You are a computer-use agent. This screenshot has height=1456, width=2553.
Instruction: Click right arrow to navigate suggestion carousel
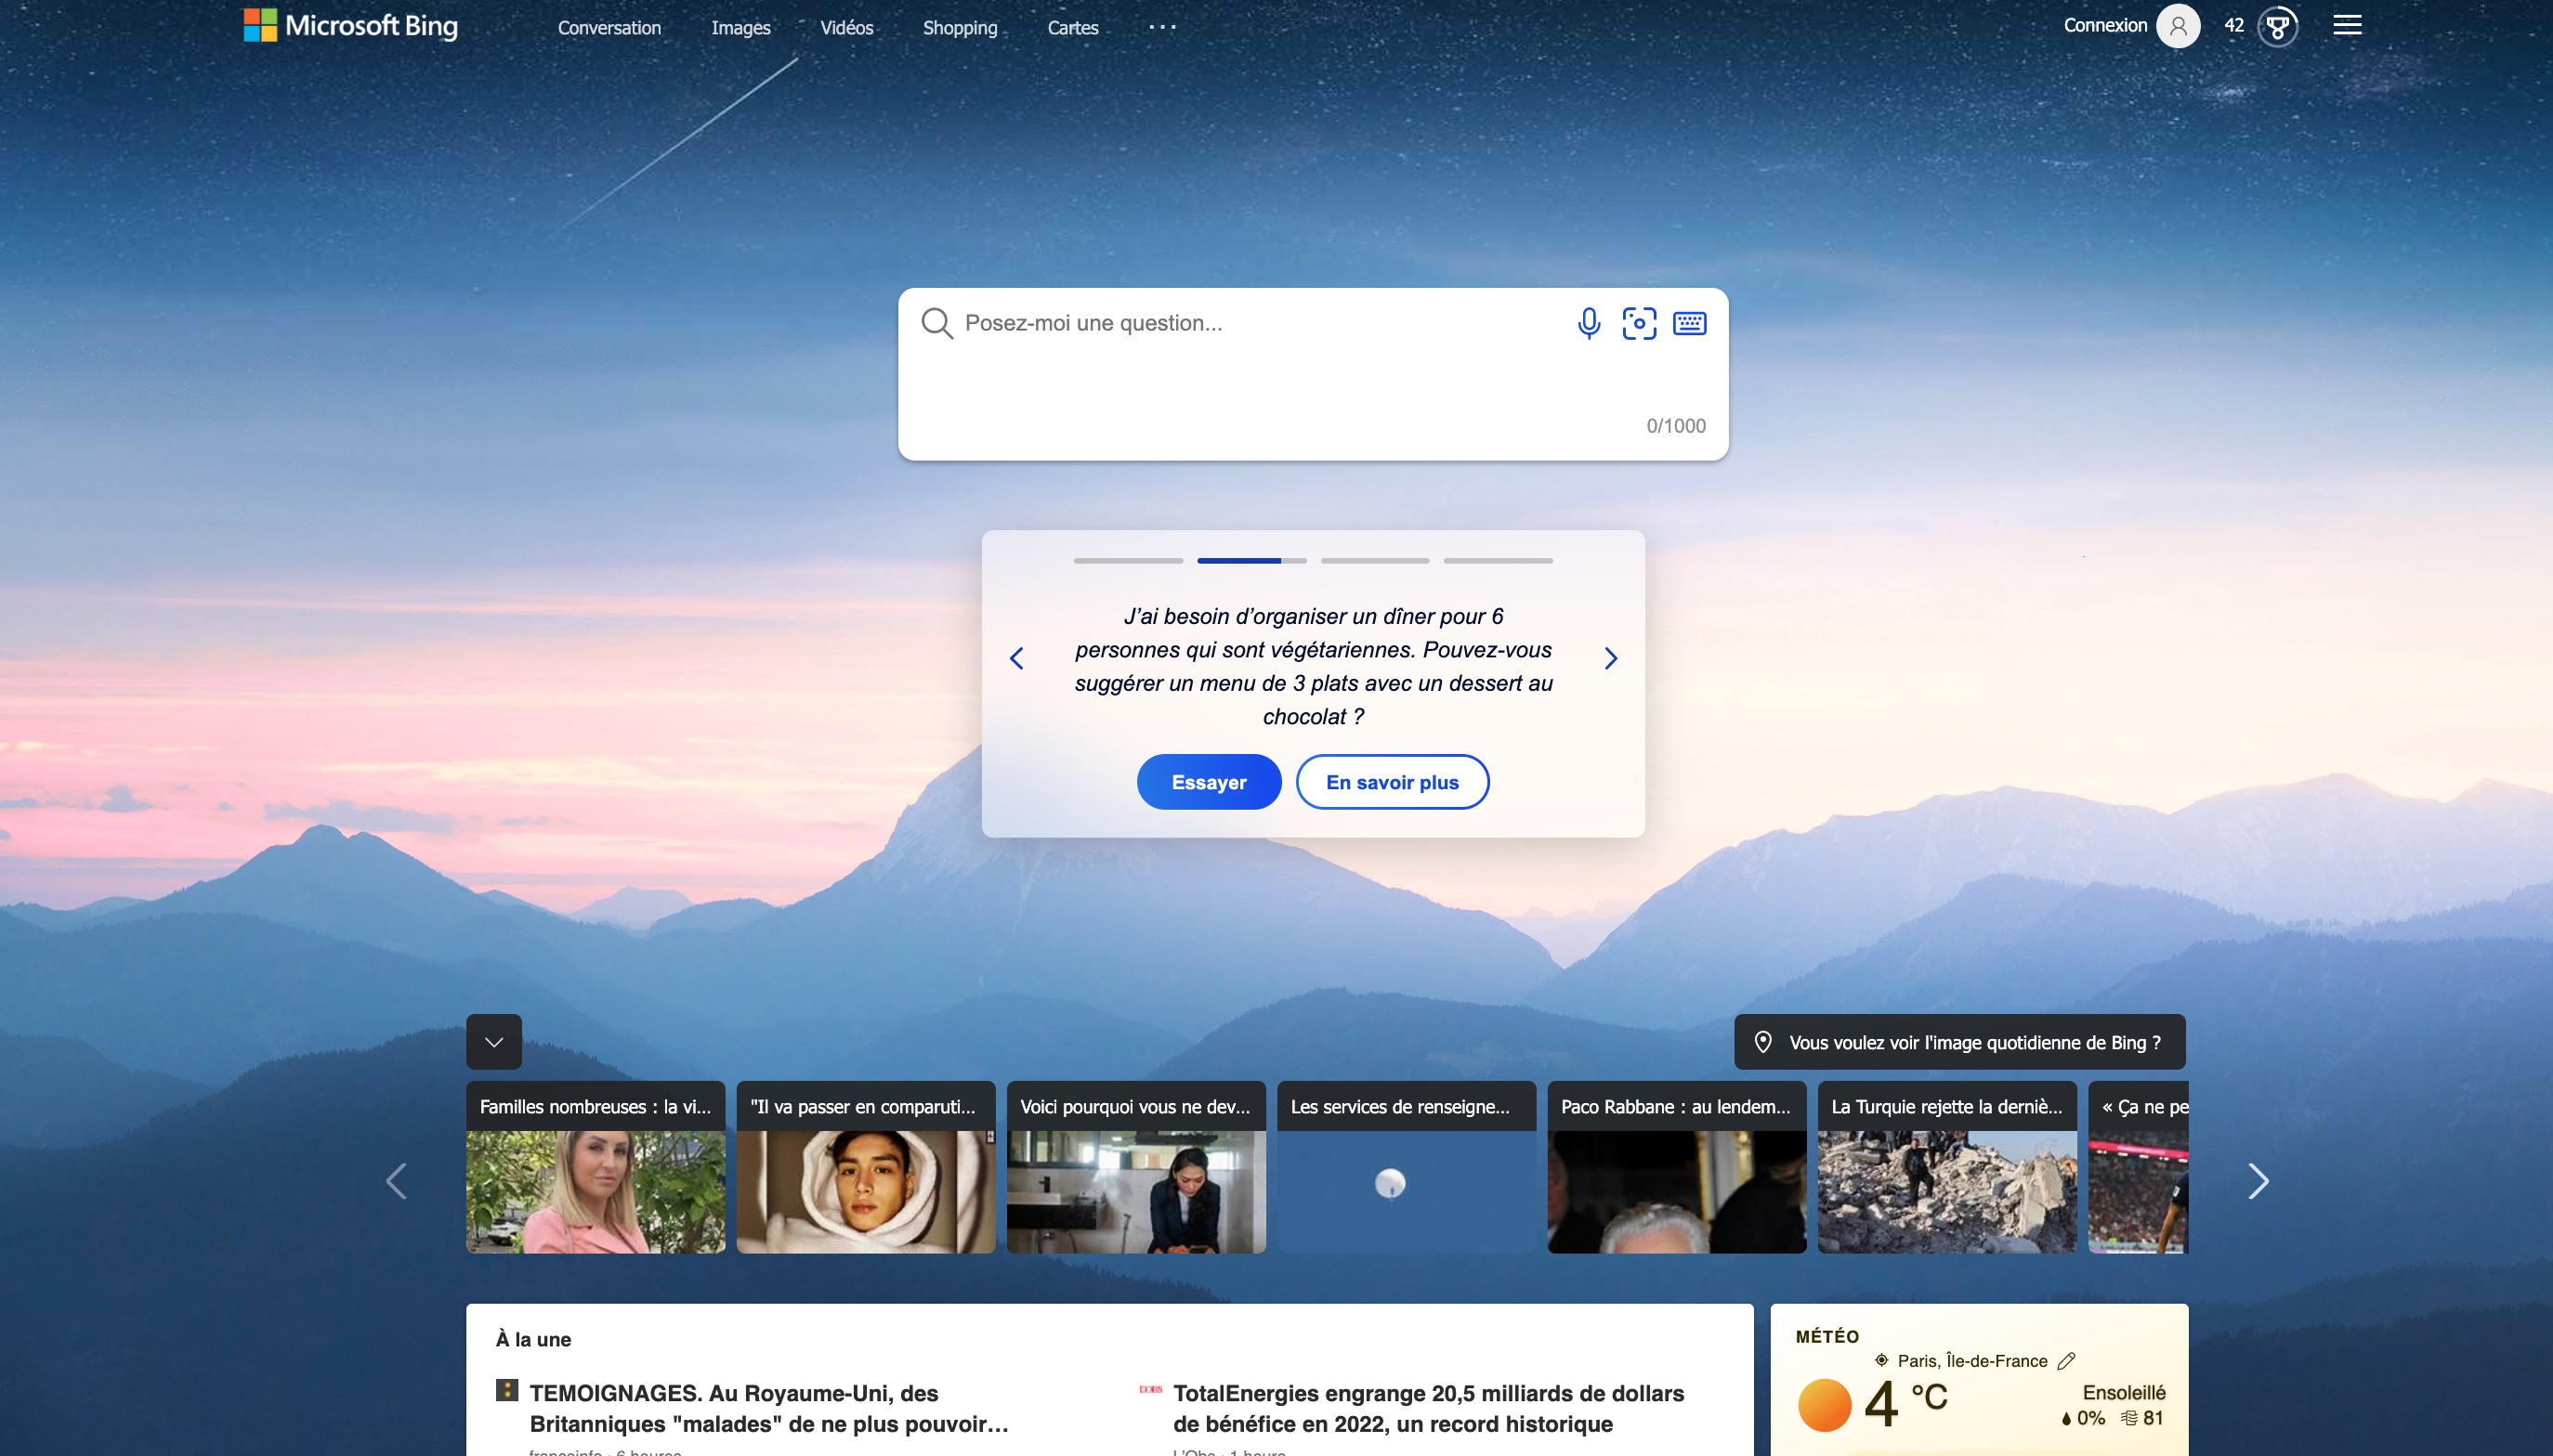[1610, 656]
